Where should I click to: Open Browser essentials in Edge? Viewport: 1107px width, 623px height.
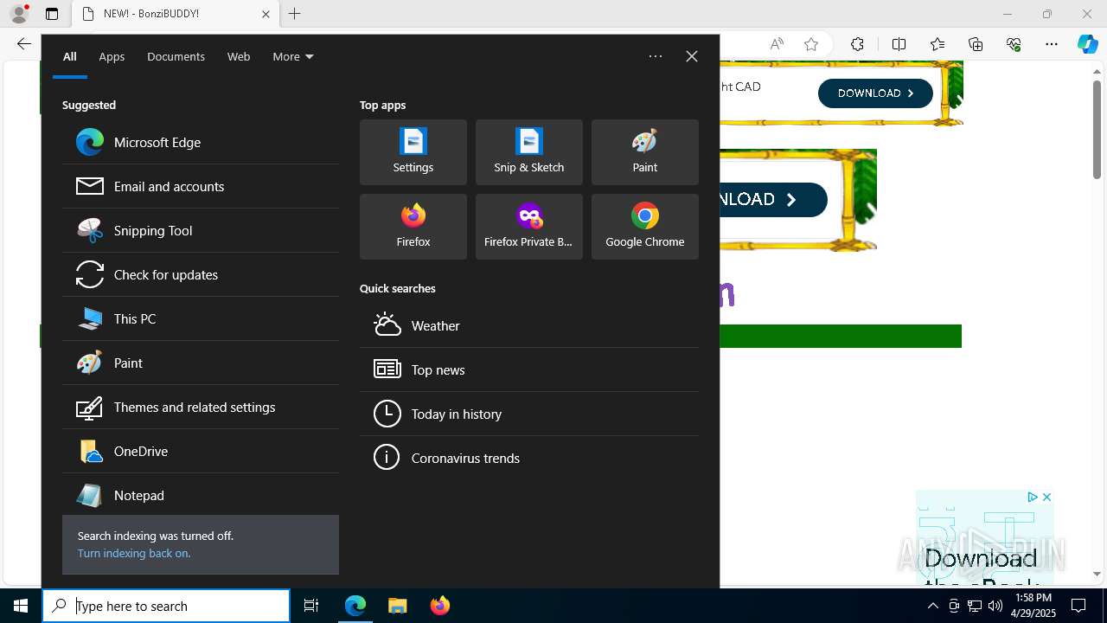click(1014, 44)
